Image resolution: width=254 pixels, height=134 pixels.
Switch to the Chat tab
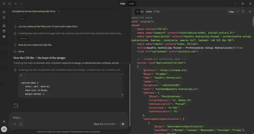(x=123, y=3)
